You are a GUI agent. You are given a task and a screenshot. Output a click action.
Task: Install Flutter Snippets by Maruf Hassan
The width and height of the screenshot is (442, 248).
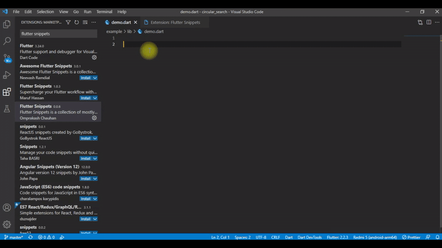(86, 98)
